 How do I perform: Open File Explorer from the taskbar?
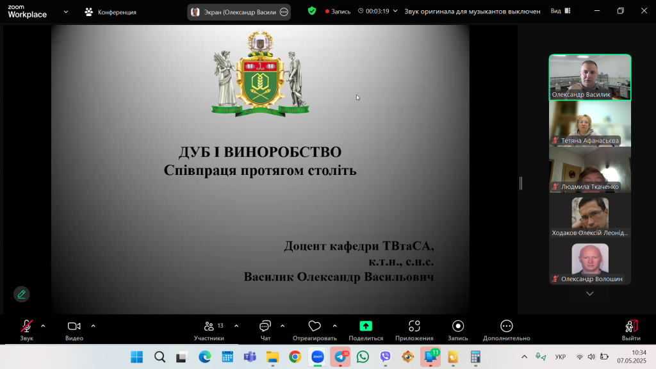tap(272, 357)
